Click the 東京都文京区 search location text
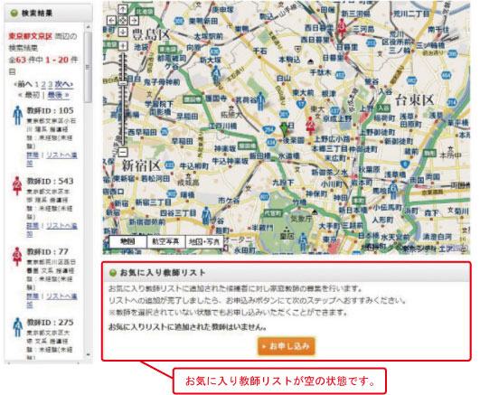Viewport: 480px width, 395px height. coord(31,36)
